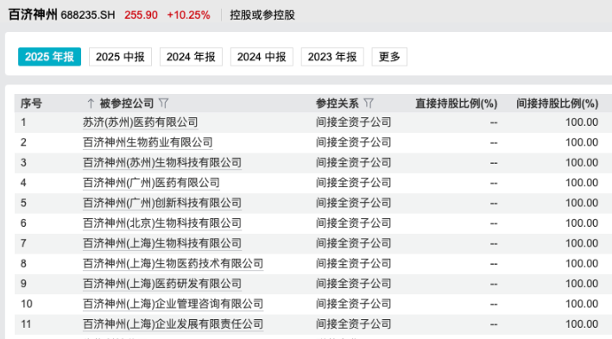This screenshot has width=612, height=339.
Task: Click the 100.00 value for 苏济(苏州)医药有限公司
Action: tap(582, 122)
